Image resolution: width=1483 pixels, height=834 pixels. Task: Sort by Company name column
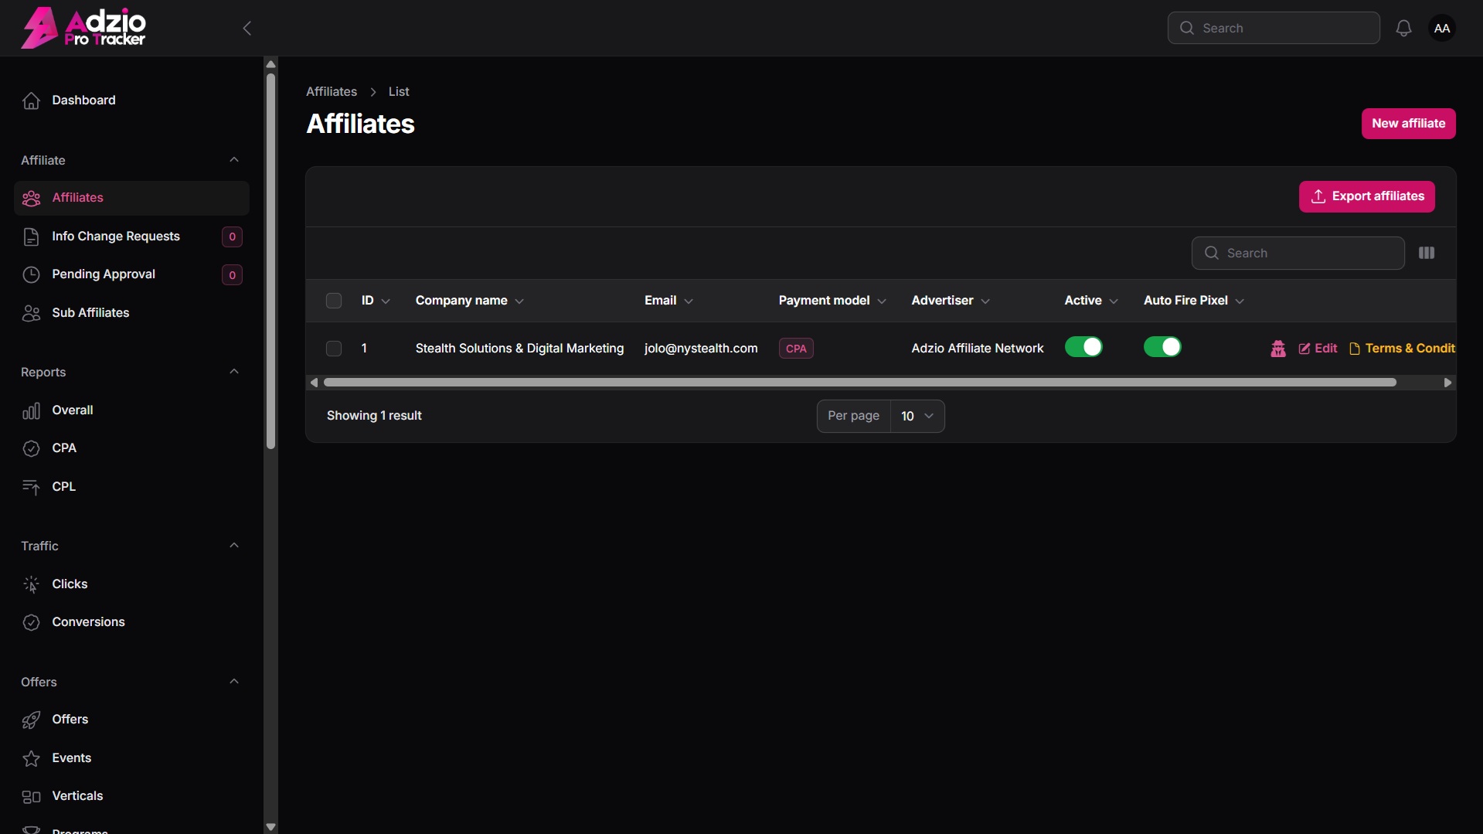coord(470,301)
